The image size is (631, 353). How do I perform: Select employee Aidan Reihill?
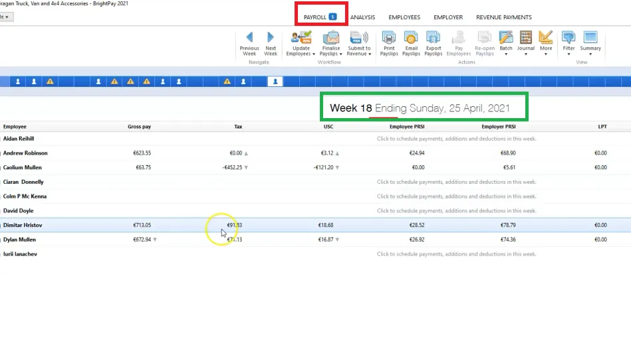coord(19,139)
